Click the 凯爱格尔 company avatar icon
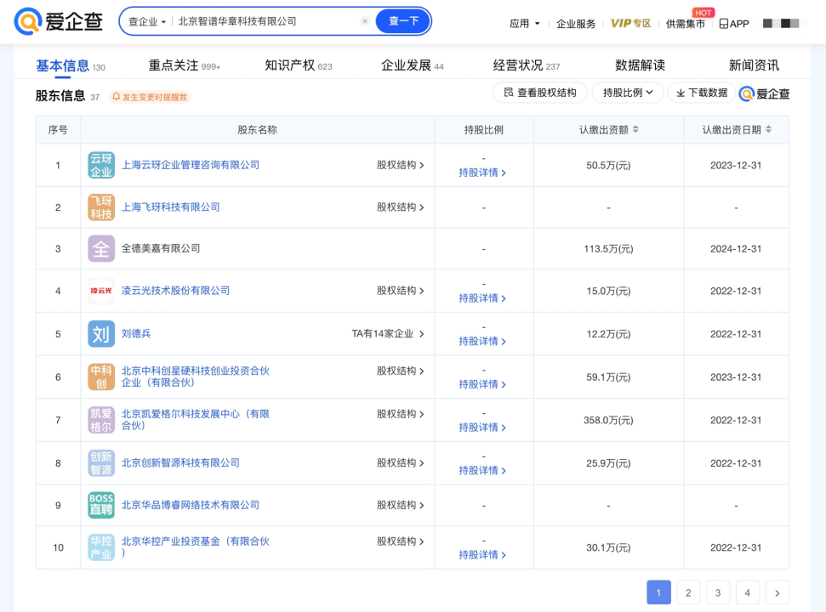 pos(101,420)
